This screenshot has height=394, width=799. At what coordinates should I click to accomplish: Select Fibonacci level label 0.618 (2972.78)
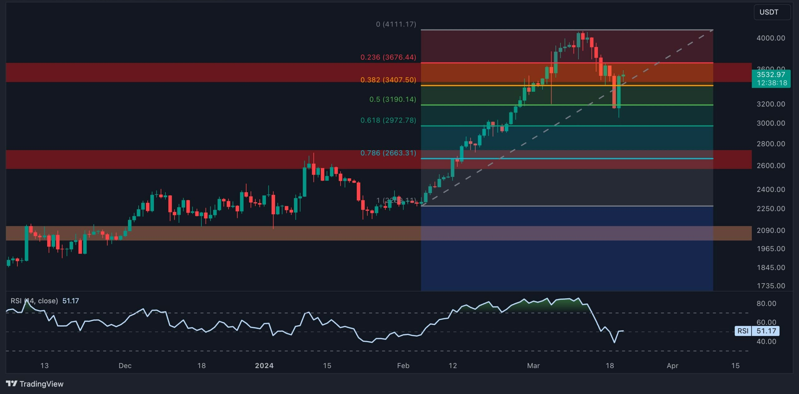[x=388, y=120]
